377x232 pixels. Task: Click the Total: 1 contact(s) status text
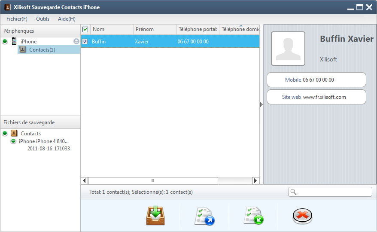coord(141,192)
